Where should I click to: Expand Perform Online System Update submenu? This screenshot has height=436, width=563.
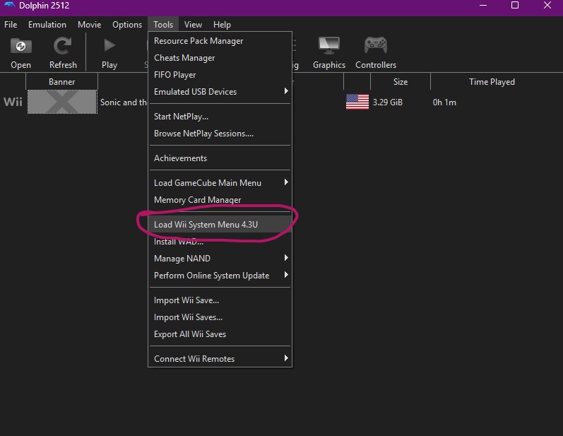220,276
